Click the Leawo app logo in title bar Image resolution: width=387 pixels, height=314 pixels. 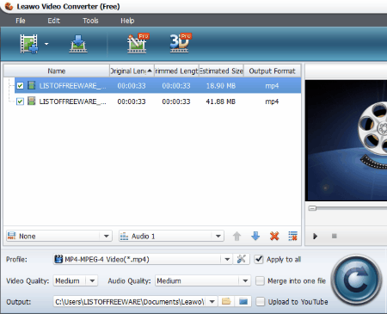pos(9,6)
